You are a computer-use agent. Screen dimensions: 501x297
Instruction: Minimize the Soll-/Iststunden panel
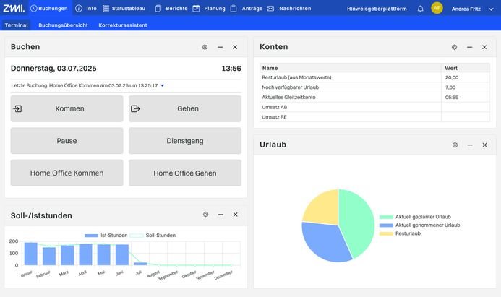tap(220, 215)
